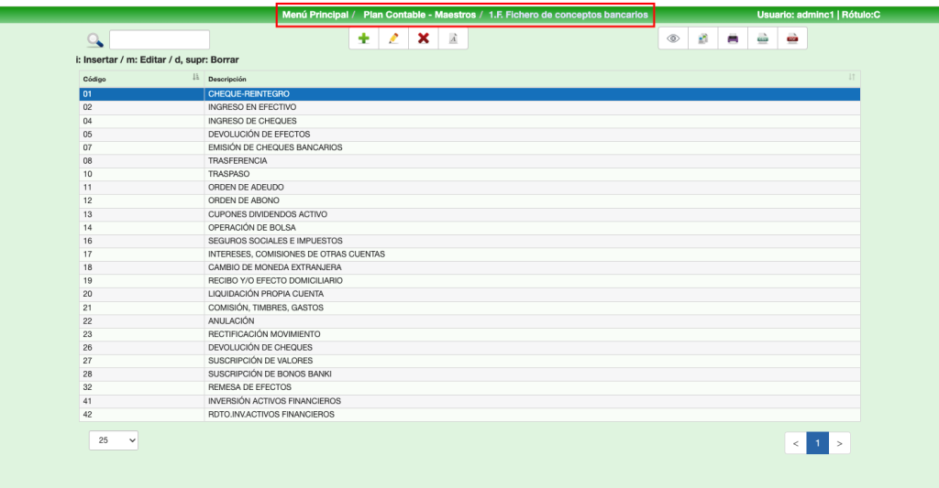Viewport: 939px width, 488px height.
Task: Click the magnifying glass search icon
Action: (94, 39)
